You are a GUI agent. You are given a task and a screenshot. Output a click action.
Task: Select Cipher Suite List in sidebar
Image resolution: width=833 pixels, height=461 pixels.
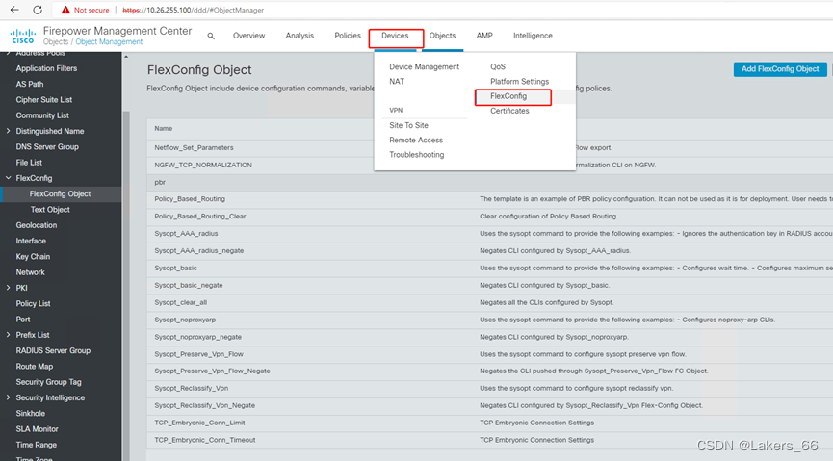pyautogui.click(x=44, y=100)
